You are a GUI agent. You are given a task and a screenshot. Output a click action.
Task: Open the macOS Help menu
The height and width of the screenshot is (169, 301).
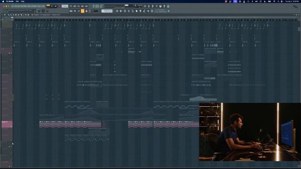pyautogui.click(x=23, y=1)
